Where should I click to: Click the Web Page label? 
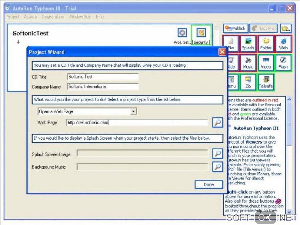(x=47, y=123)
